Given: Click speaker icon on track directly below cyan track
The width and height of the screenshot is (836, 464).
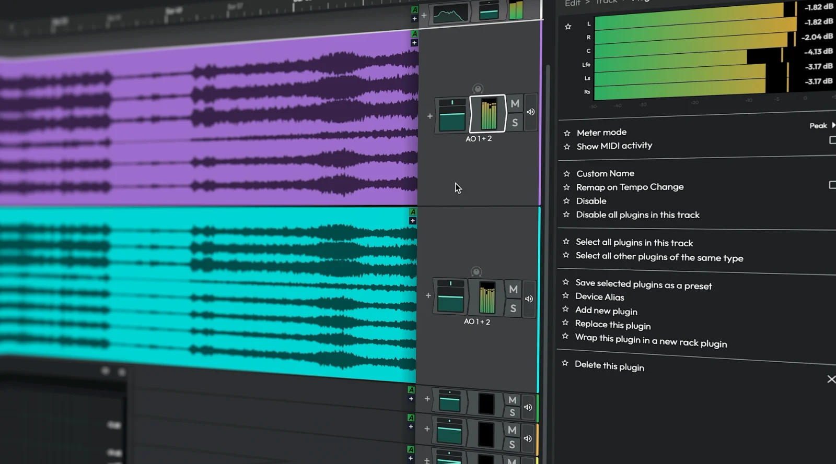Looking at the screenshot, I should (x=528, y=407).
